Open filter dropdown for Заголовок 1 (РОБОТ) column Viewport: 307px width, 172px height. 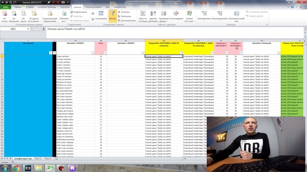coord(93,53)
